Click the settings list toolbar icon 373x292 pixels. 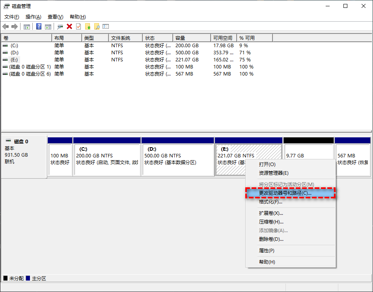click(106, 26)
